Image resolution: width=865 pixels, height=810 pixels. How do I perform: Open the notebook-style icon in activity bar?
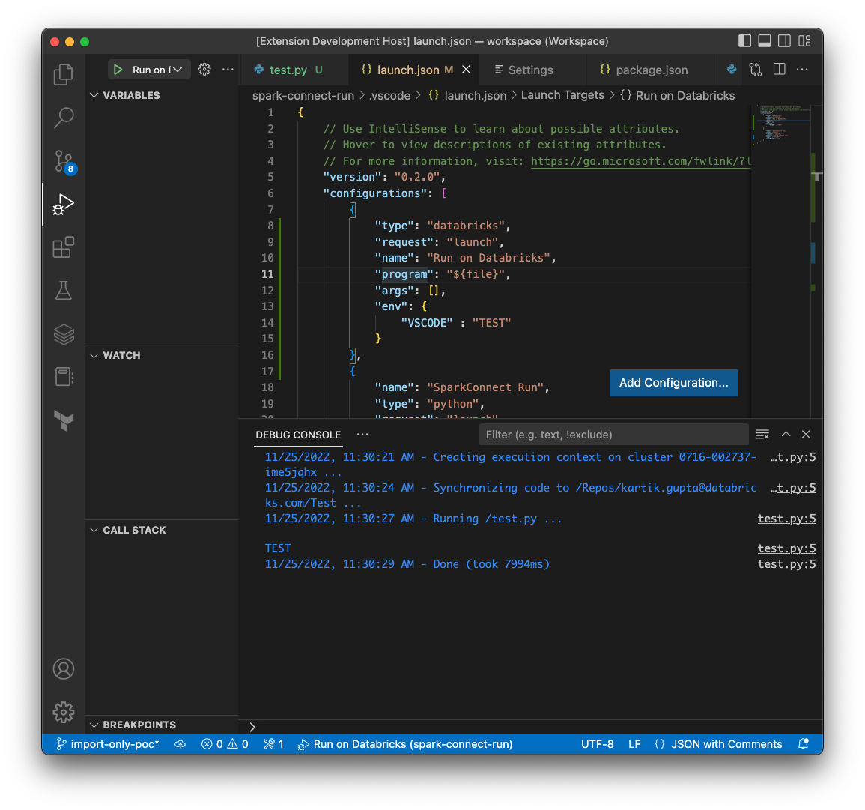[x=64, y=378]
